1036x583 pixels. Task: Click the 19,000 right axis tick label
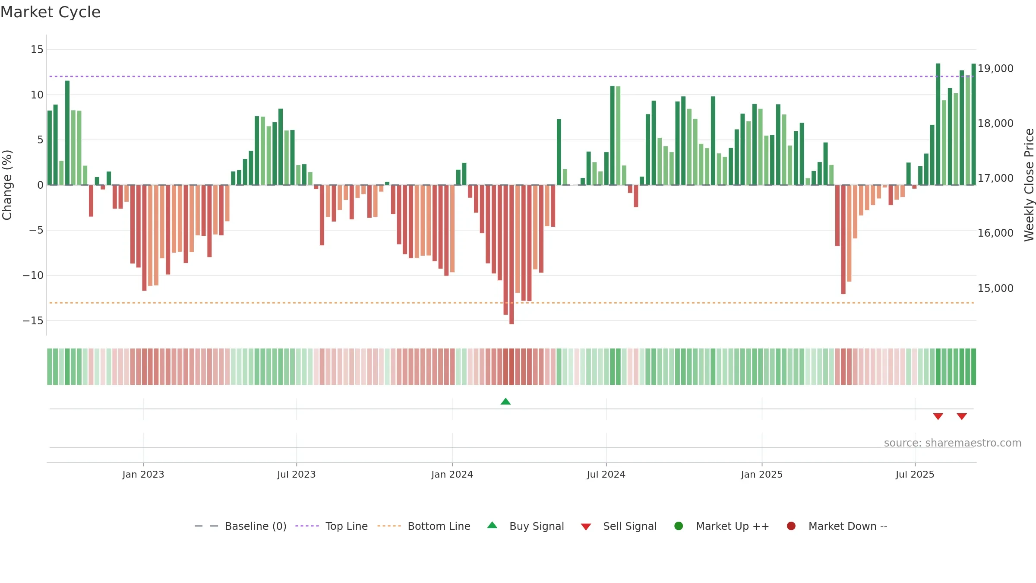[995, 69]
